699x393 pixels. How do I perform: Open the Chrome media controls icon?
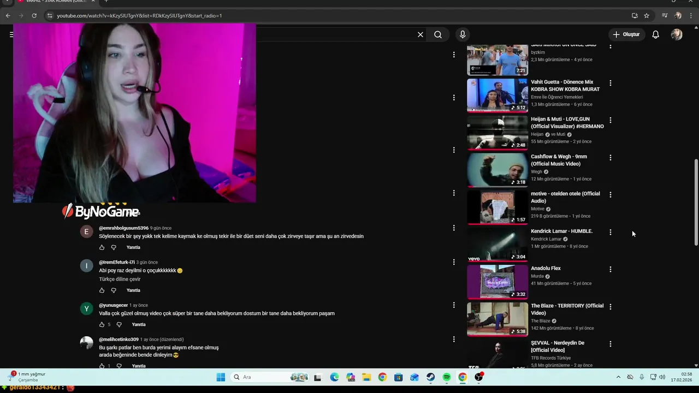(665, 16)
